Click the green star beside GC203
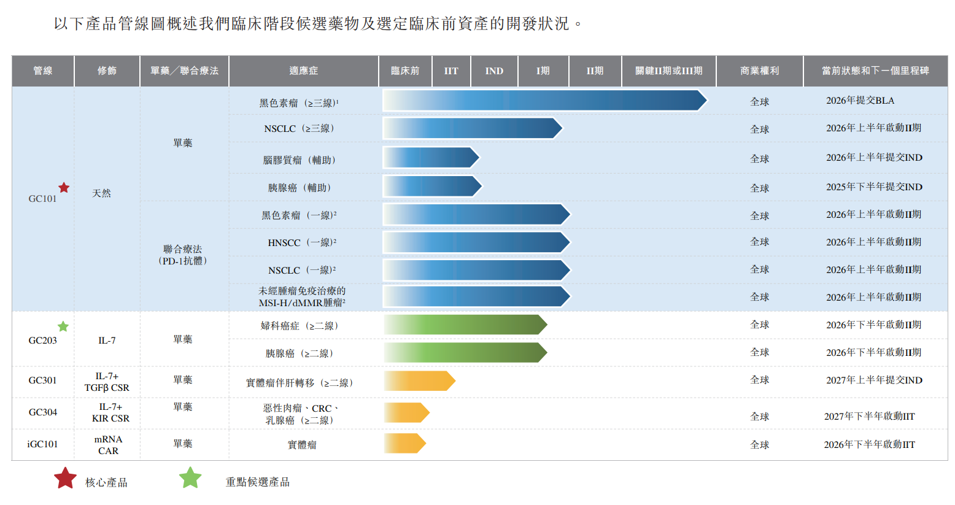The height and width of the screenshot is (505, 955). tap(63, 326)
